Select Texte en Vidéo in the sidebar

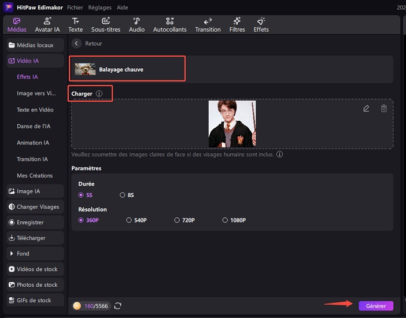[35, 109]
